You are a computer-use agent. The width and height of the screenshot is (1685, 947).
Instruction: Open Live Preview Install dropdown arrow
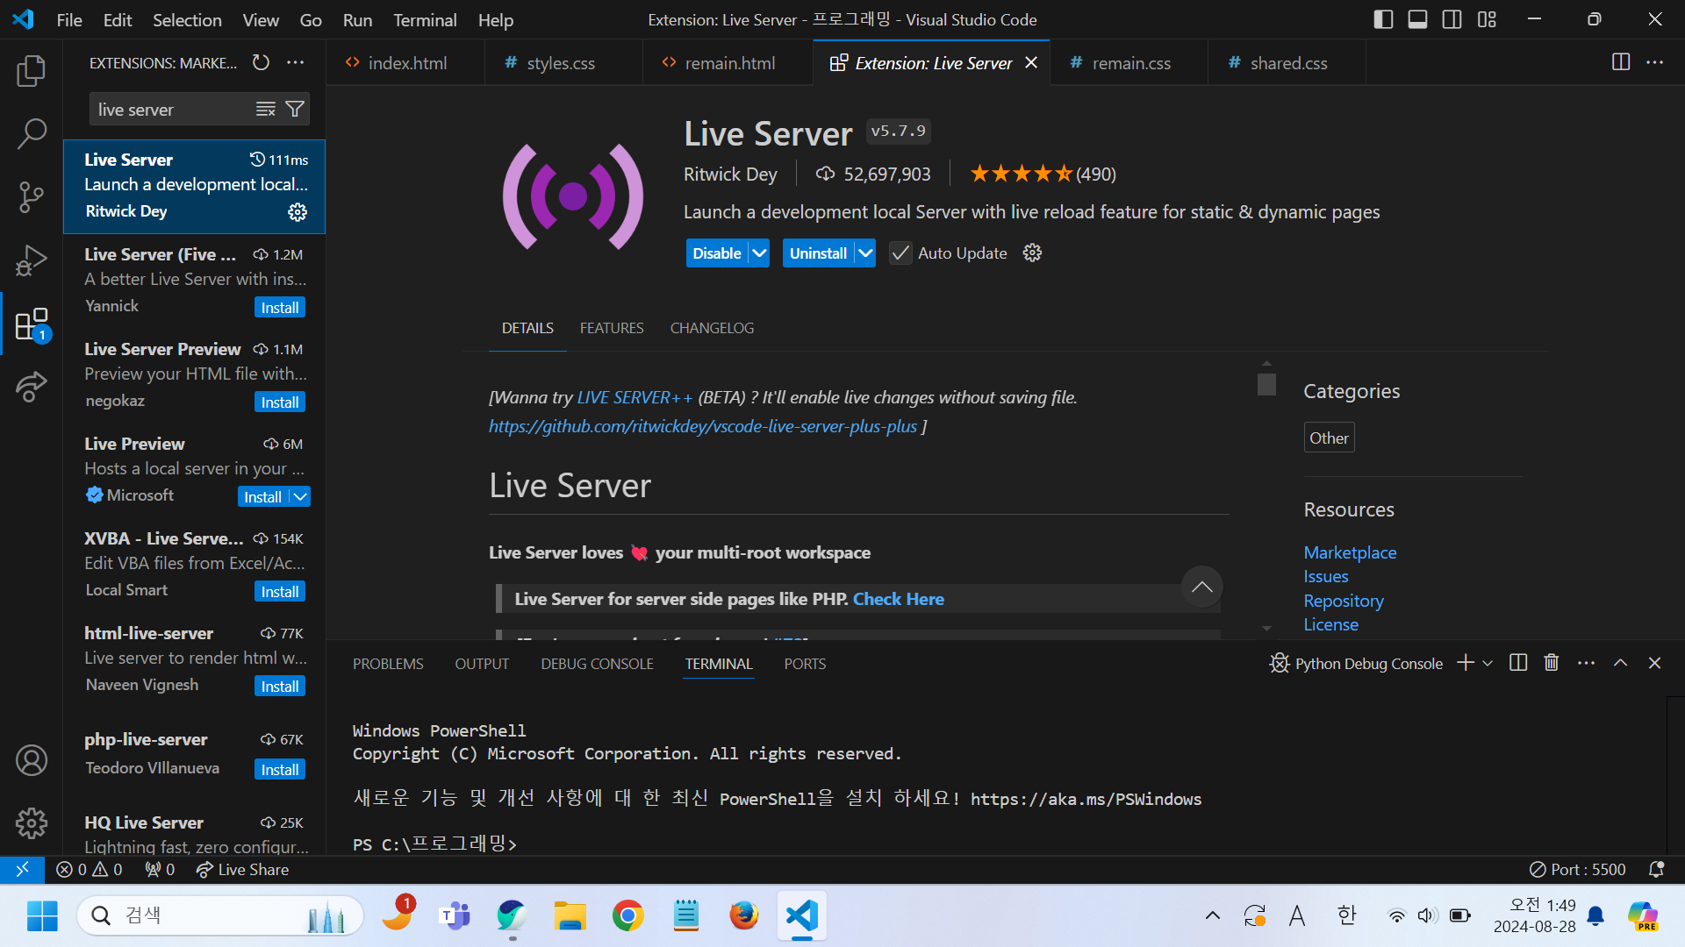(300, 497)
